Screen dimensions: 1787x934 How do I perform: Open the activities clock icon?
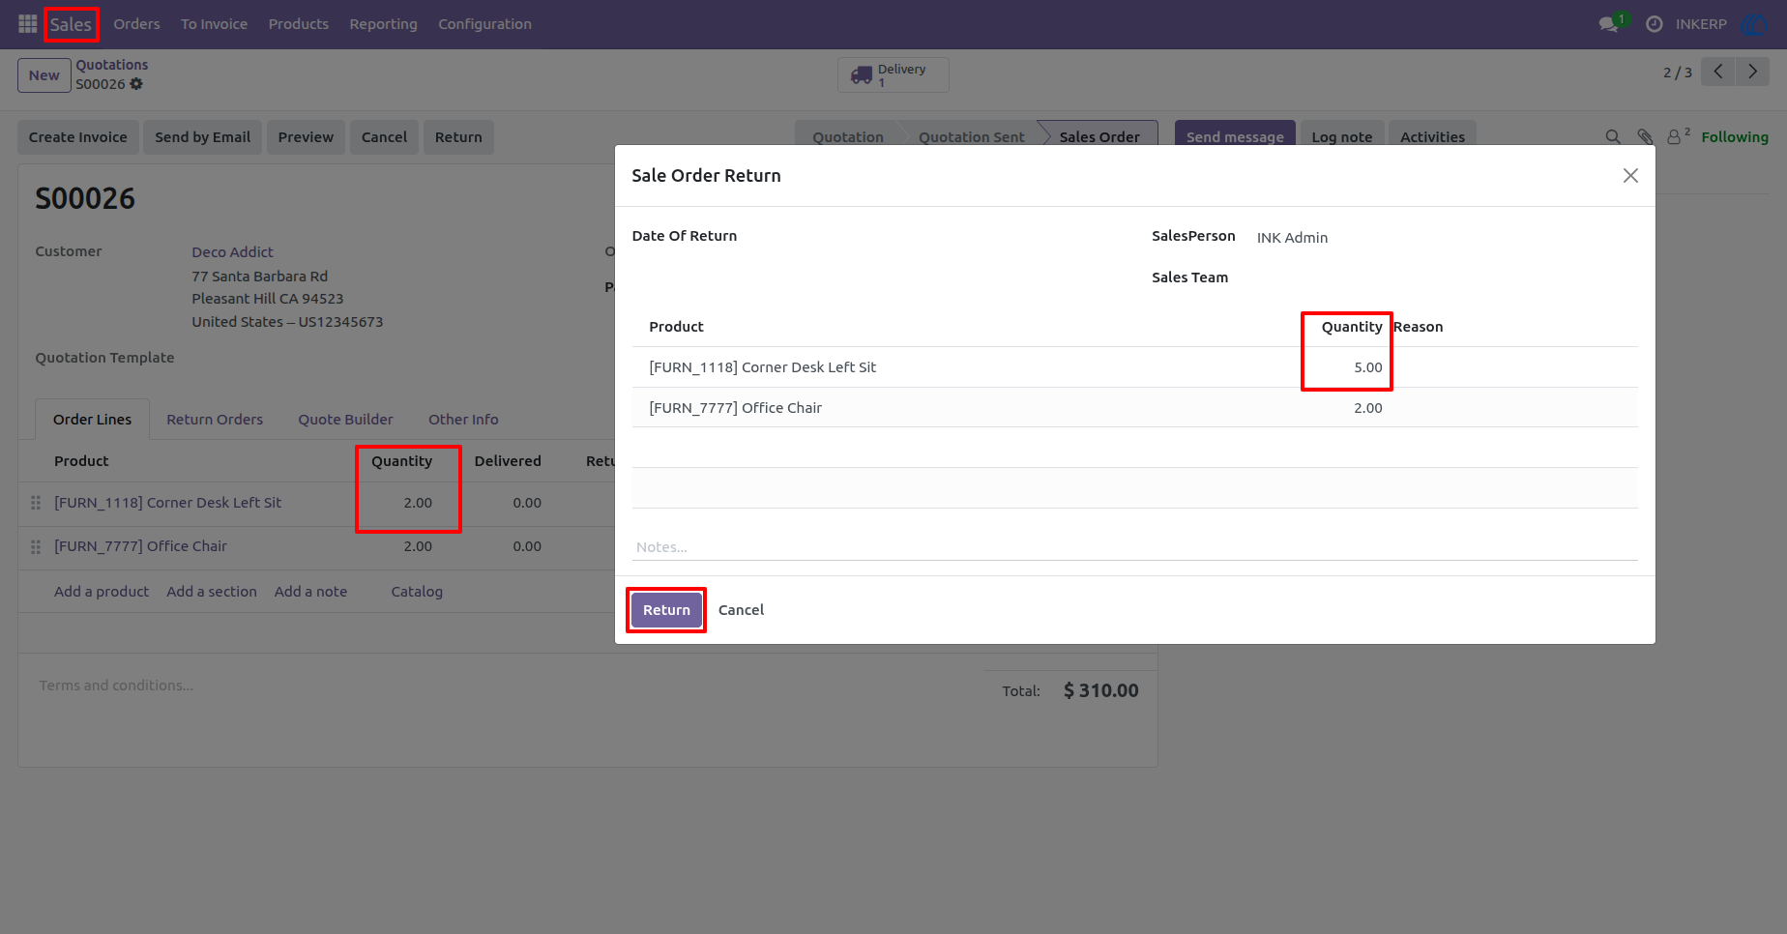tap(1655, 24)
